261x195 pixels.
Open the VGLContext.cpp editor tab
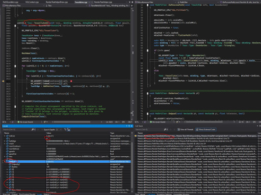pos(32,2)
